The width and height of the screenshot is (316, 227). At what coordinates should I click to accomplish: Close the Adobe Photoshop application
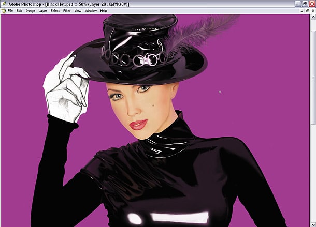[x=312, y=4]
